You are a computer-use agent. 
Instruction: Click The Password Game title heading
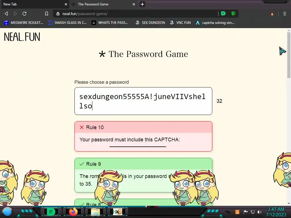tap(143, 54)
